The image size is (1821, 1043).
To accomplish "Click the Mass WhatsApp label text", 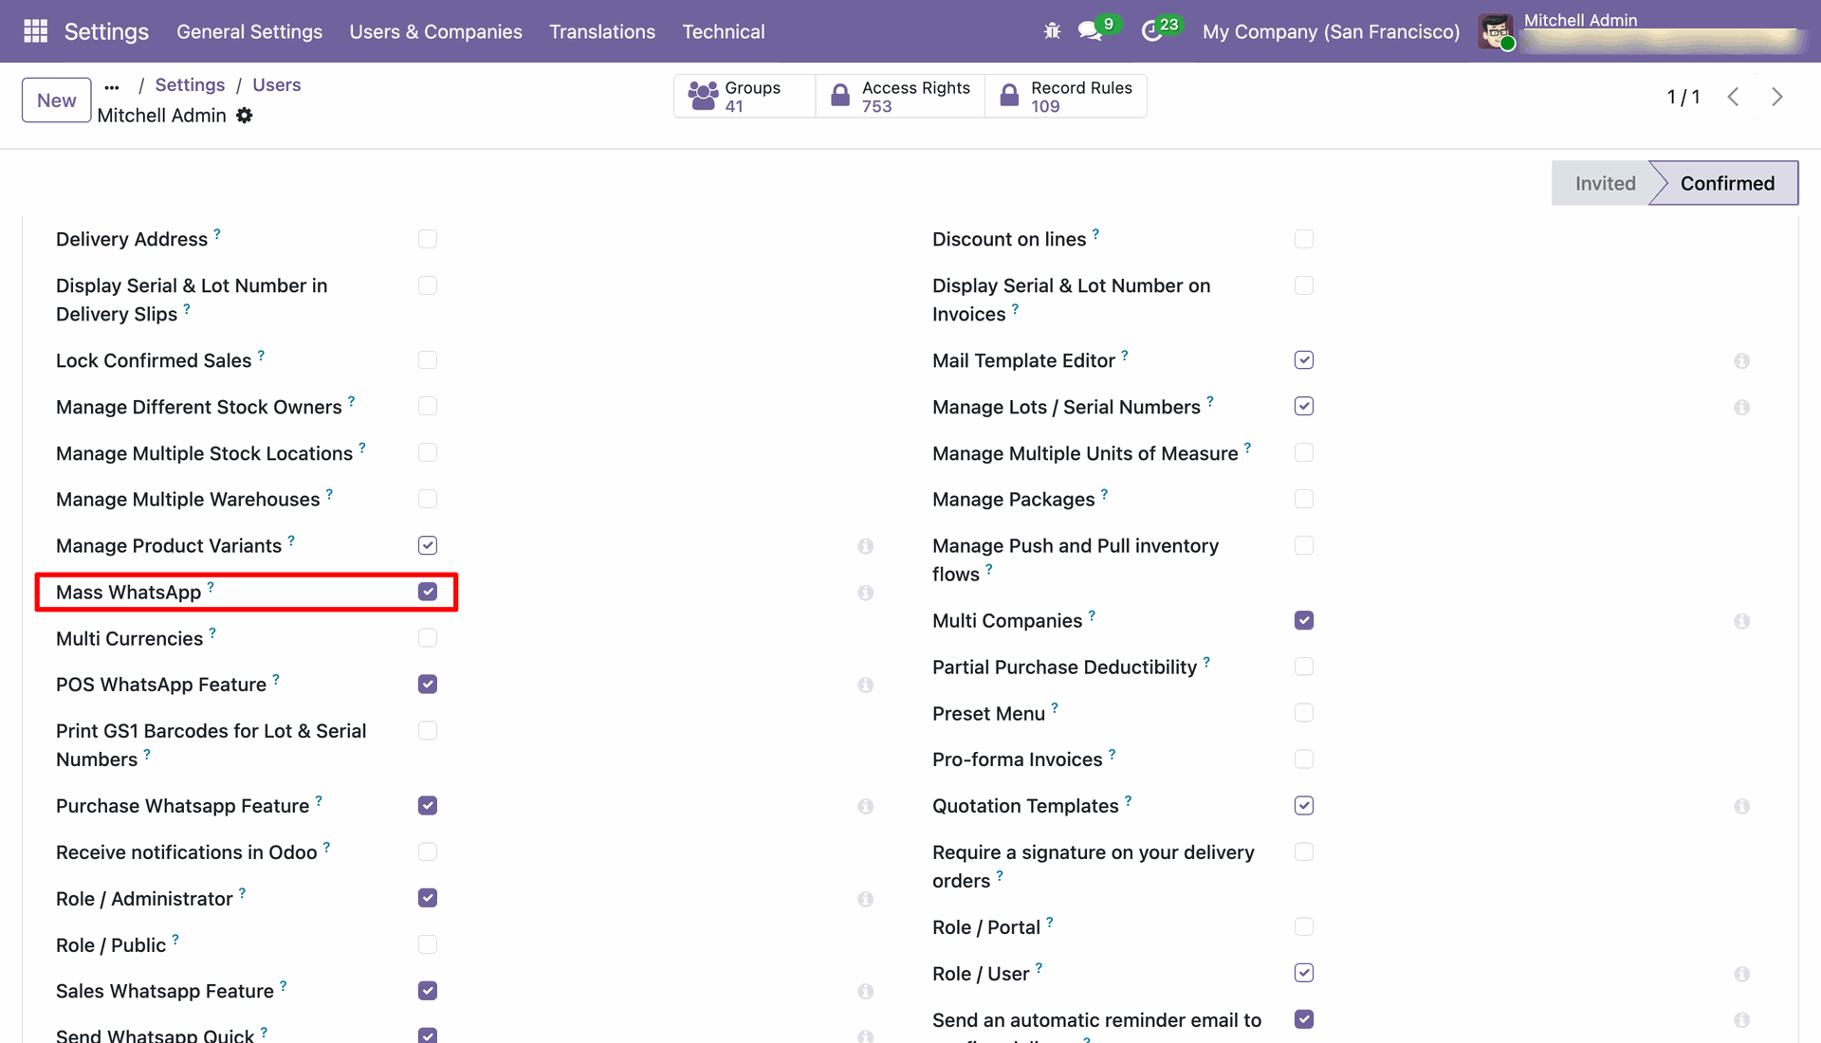I will [129, 593].
